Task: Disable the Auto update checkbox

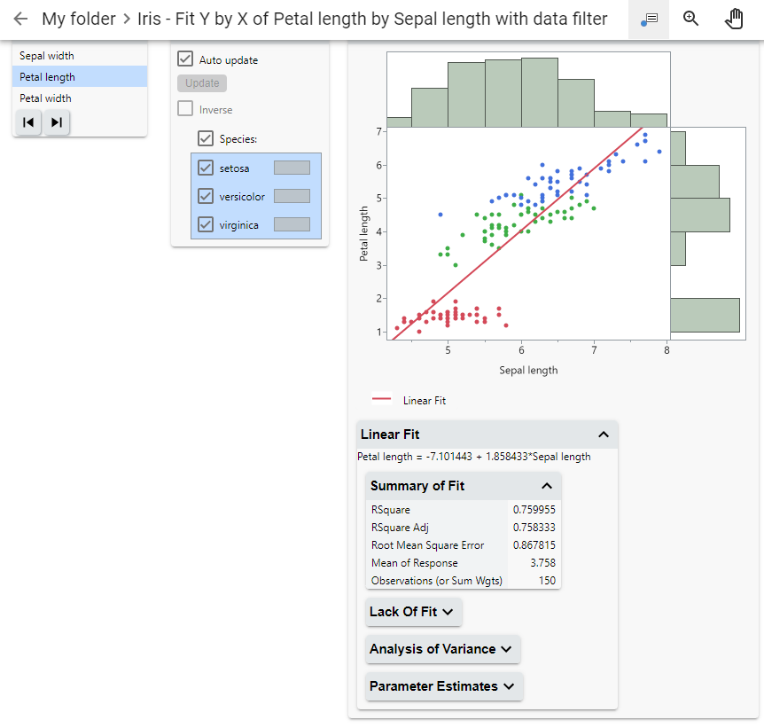Action: [185, 59]
